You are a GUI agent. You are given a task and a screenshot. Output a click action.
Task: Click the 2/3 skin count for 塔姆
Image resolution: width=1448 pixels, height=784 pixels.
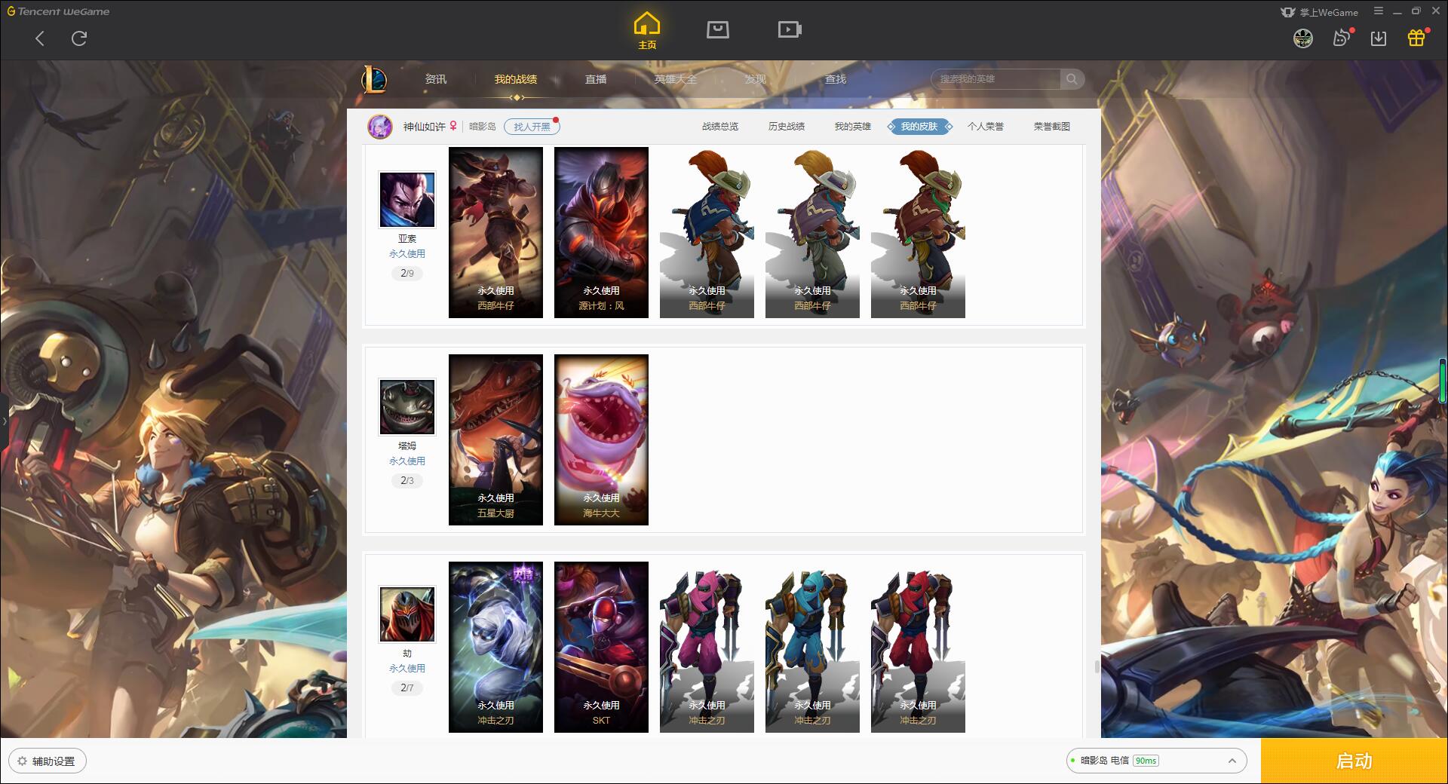click(407, 480)
